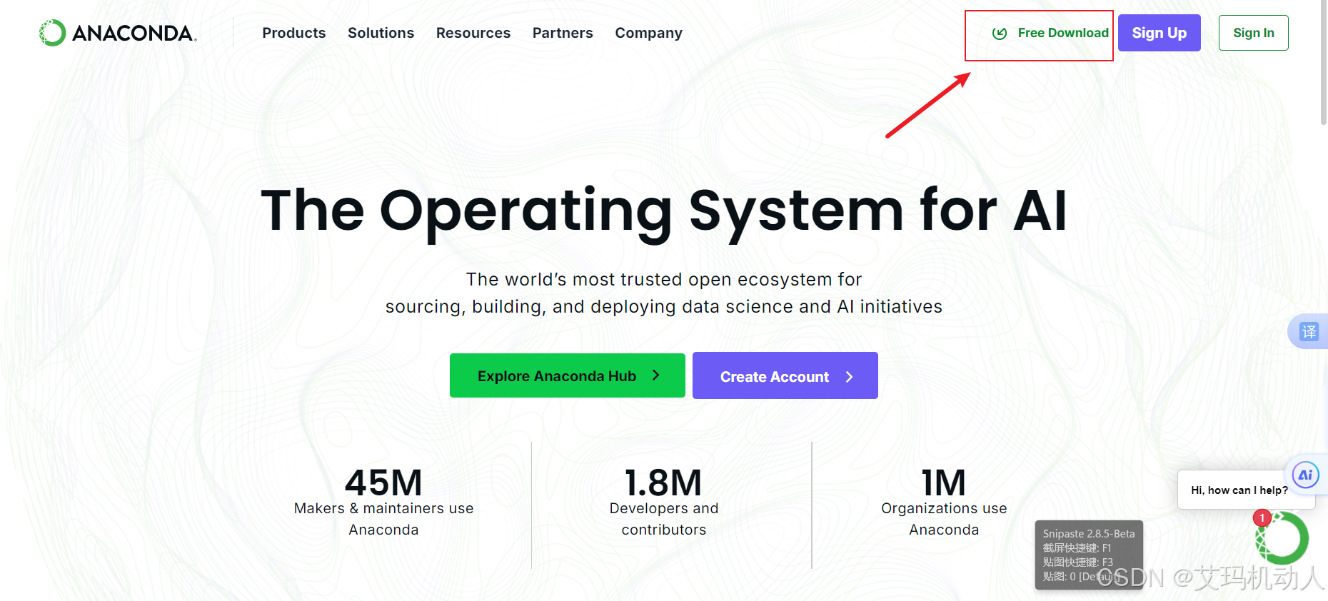Image resolution: width=1328 pixels, height=601 pixels.
Task: Click the purple Sign Up button
Action: 1159,33
